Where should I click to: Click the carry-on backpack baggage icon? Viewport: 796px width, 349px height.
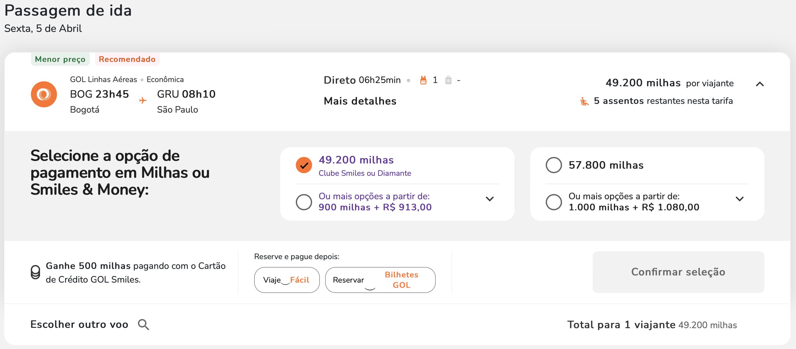423,80
